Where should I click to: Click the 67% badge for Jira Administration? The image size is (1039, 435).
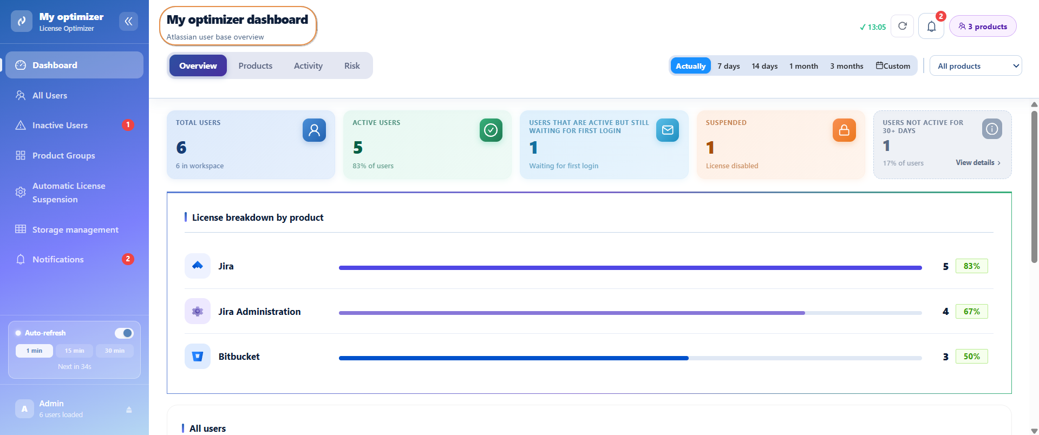pos(972,311)
